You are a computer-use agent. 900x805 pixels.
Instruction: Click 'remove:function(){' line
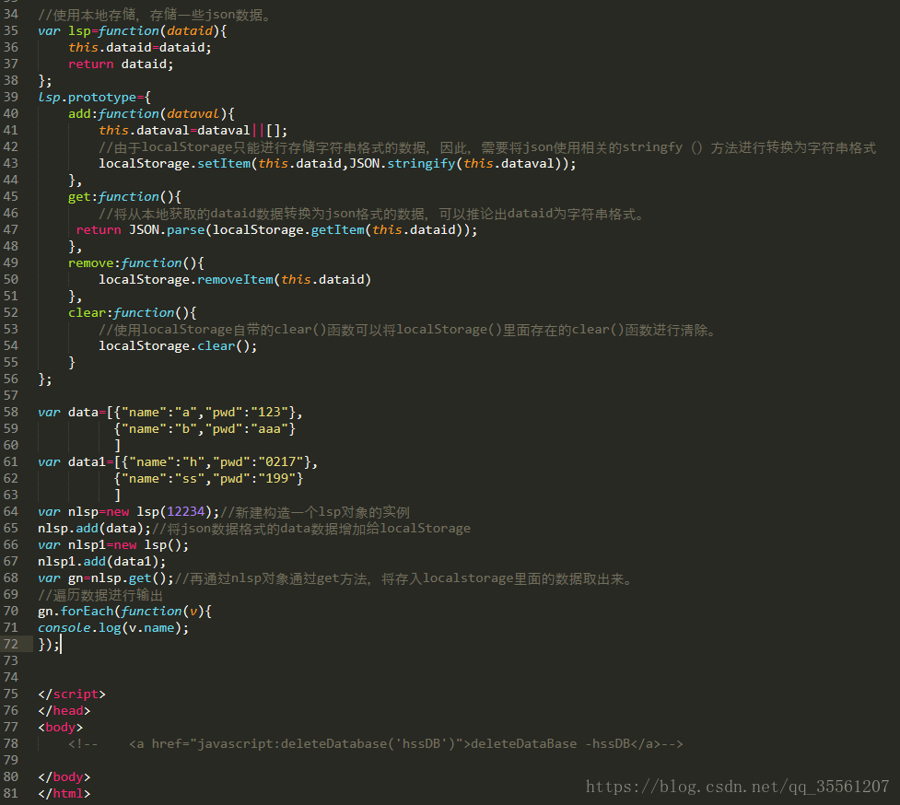[x=136, y=262]
